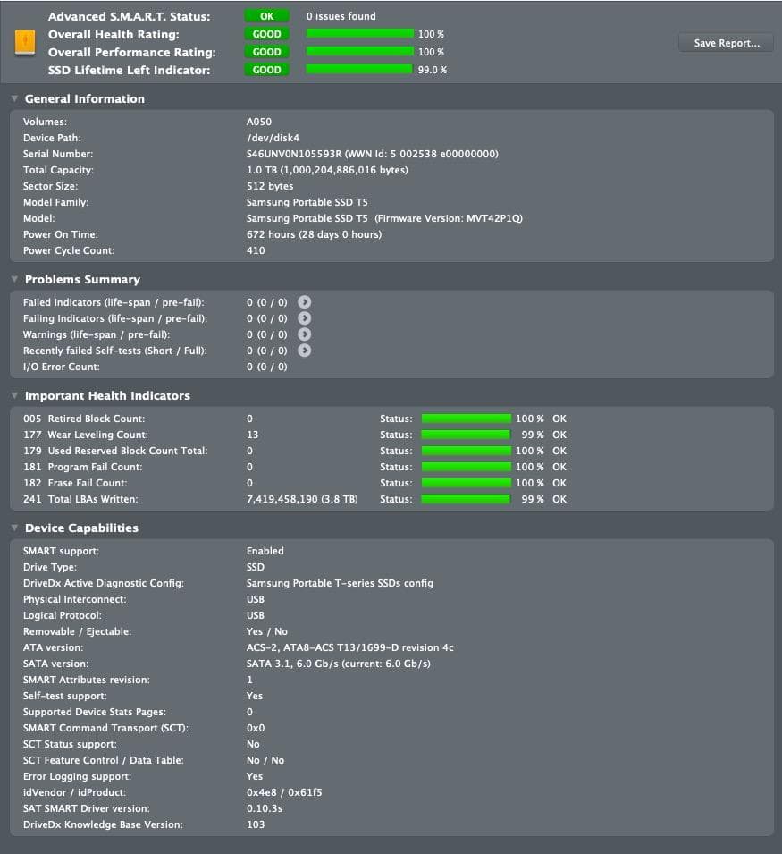Click the SSD Lifetime Left progress bar
The height and width of the screenshot is (854, 782).
coord(359,70)
